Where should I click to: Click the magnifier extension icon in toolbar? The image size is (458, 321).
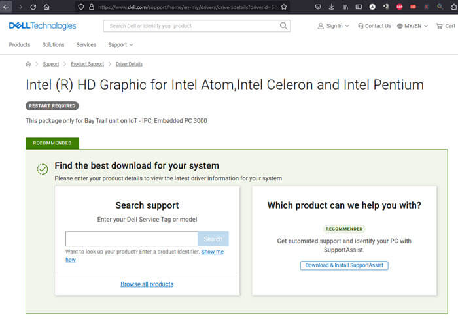[440, 7]
